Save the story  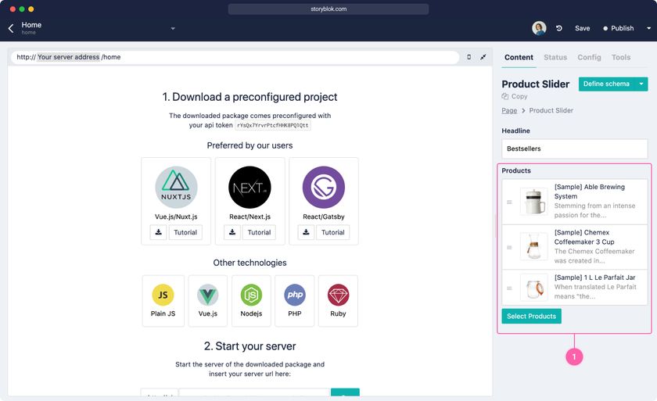[582, 28]
